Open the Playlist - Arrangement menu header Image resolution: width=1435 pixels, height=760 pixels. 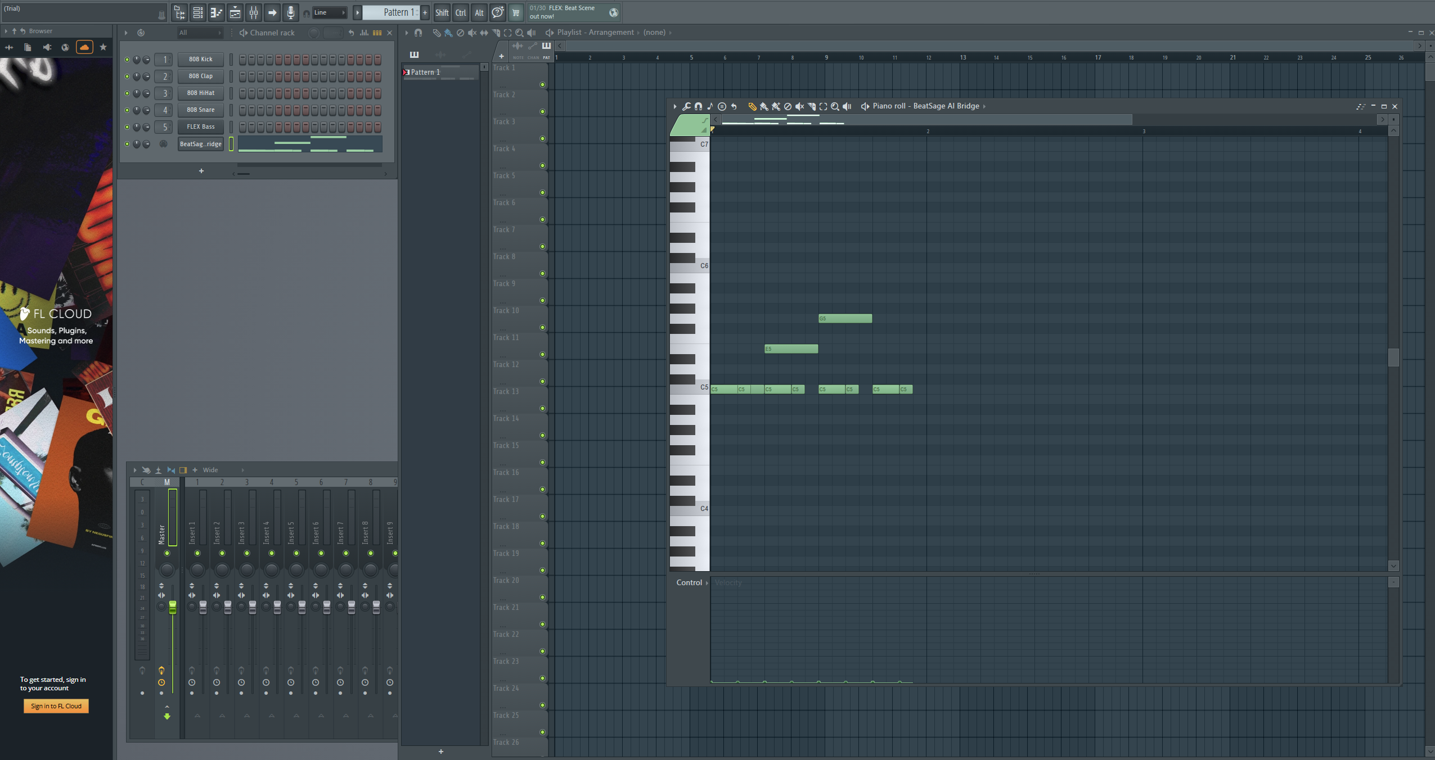[596, 32]
